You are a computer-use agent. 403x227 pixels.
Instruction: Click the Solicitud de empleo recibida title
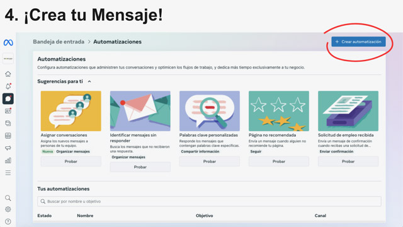[346, 135]
